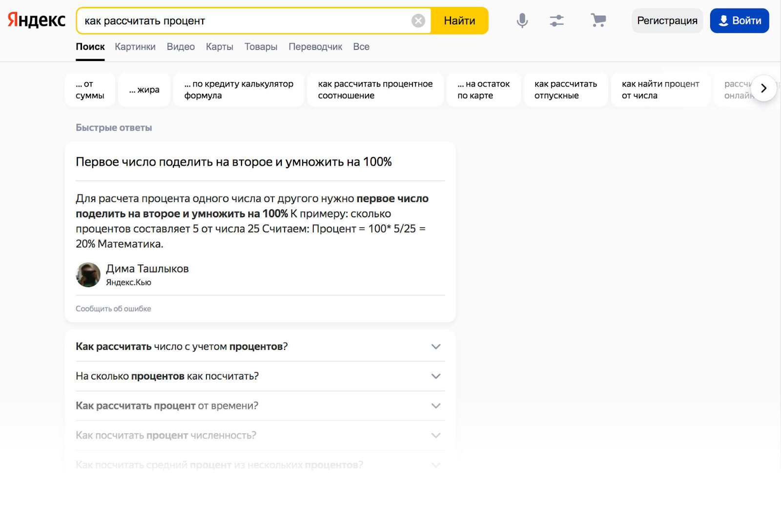The height and width of the screenshot is (505, 781).
Task: Focus the search input field
Action: coord(244,21)
